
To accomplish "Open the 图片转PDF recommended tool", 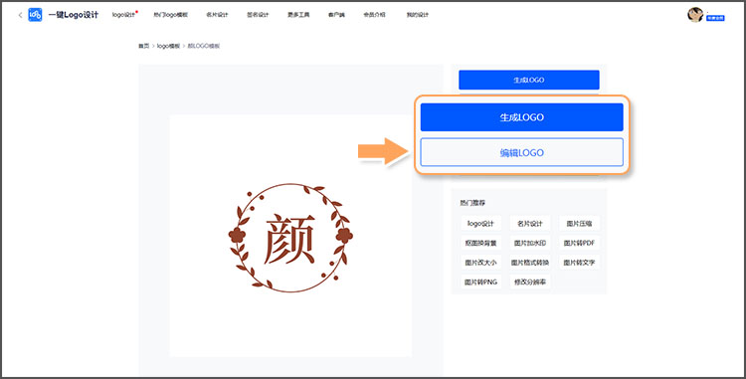I will point(579,243).
